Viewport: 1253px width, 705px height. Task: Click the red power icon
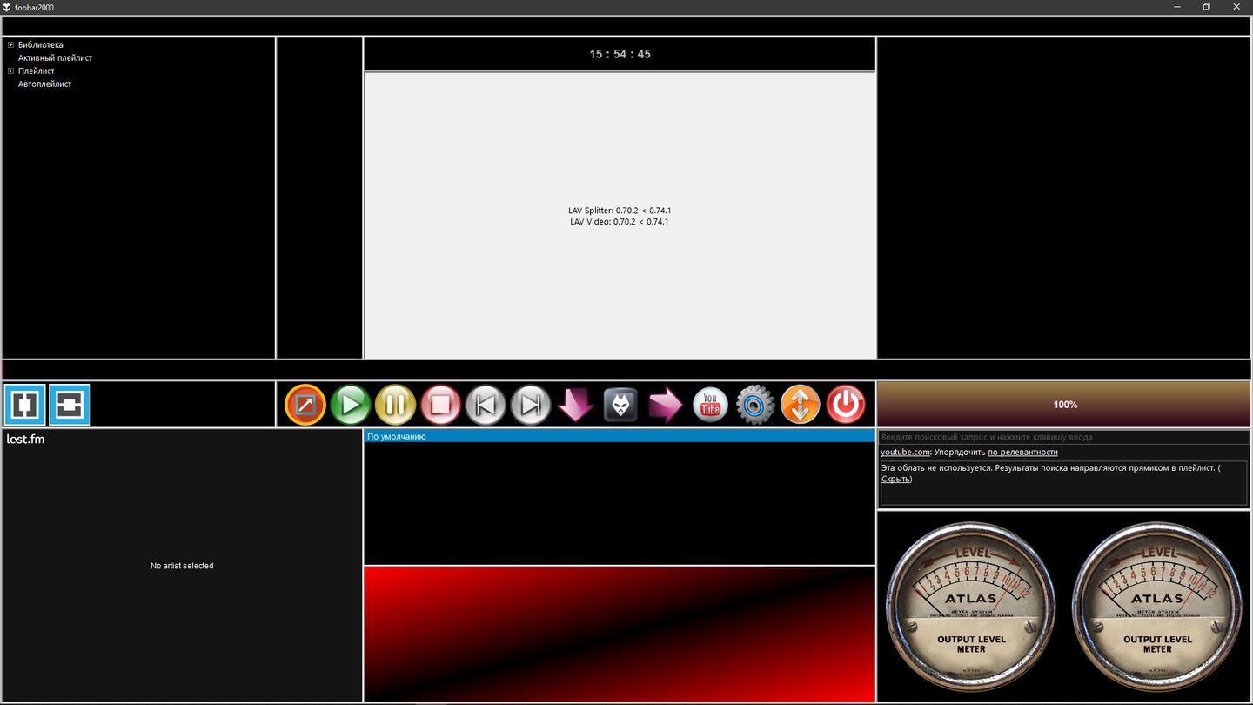click(846, 405)
